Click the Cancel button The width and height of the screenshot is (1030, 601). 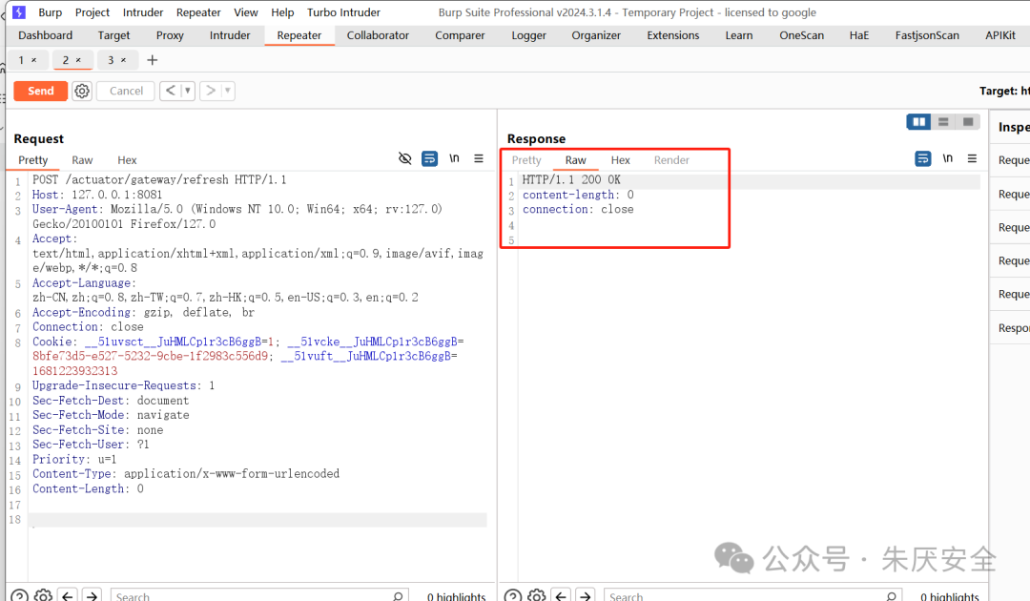[126, 91]
